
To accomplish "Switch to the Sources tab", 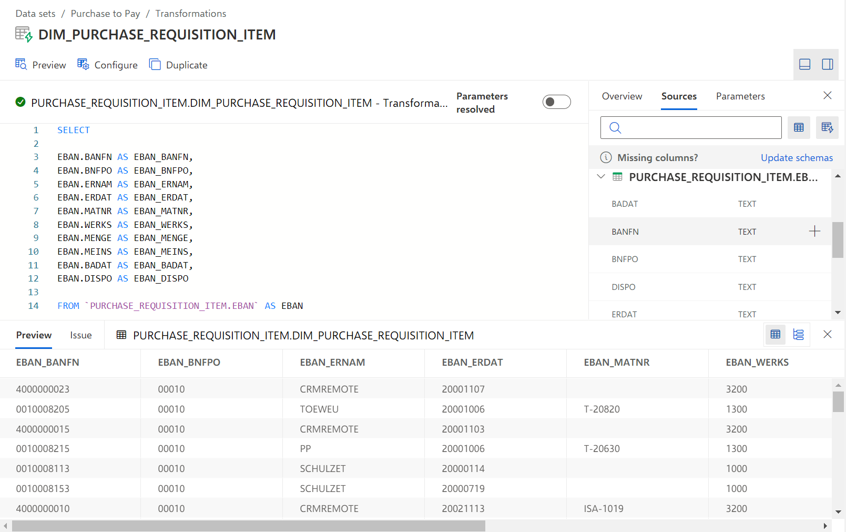I will 679,96.
